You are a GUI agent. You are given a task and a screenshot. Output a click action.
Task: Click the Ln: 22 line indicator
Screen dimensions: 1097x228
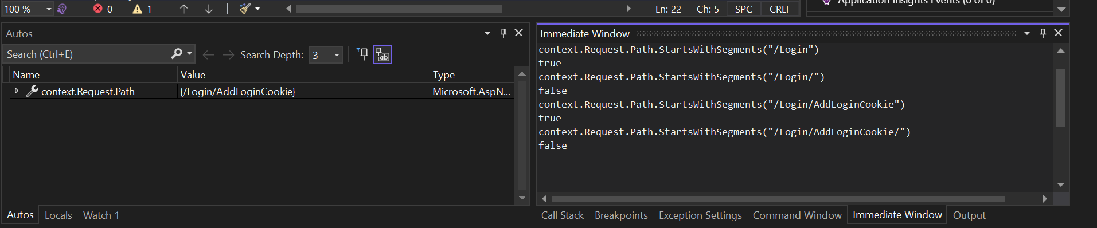pos(668,9)
